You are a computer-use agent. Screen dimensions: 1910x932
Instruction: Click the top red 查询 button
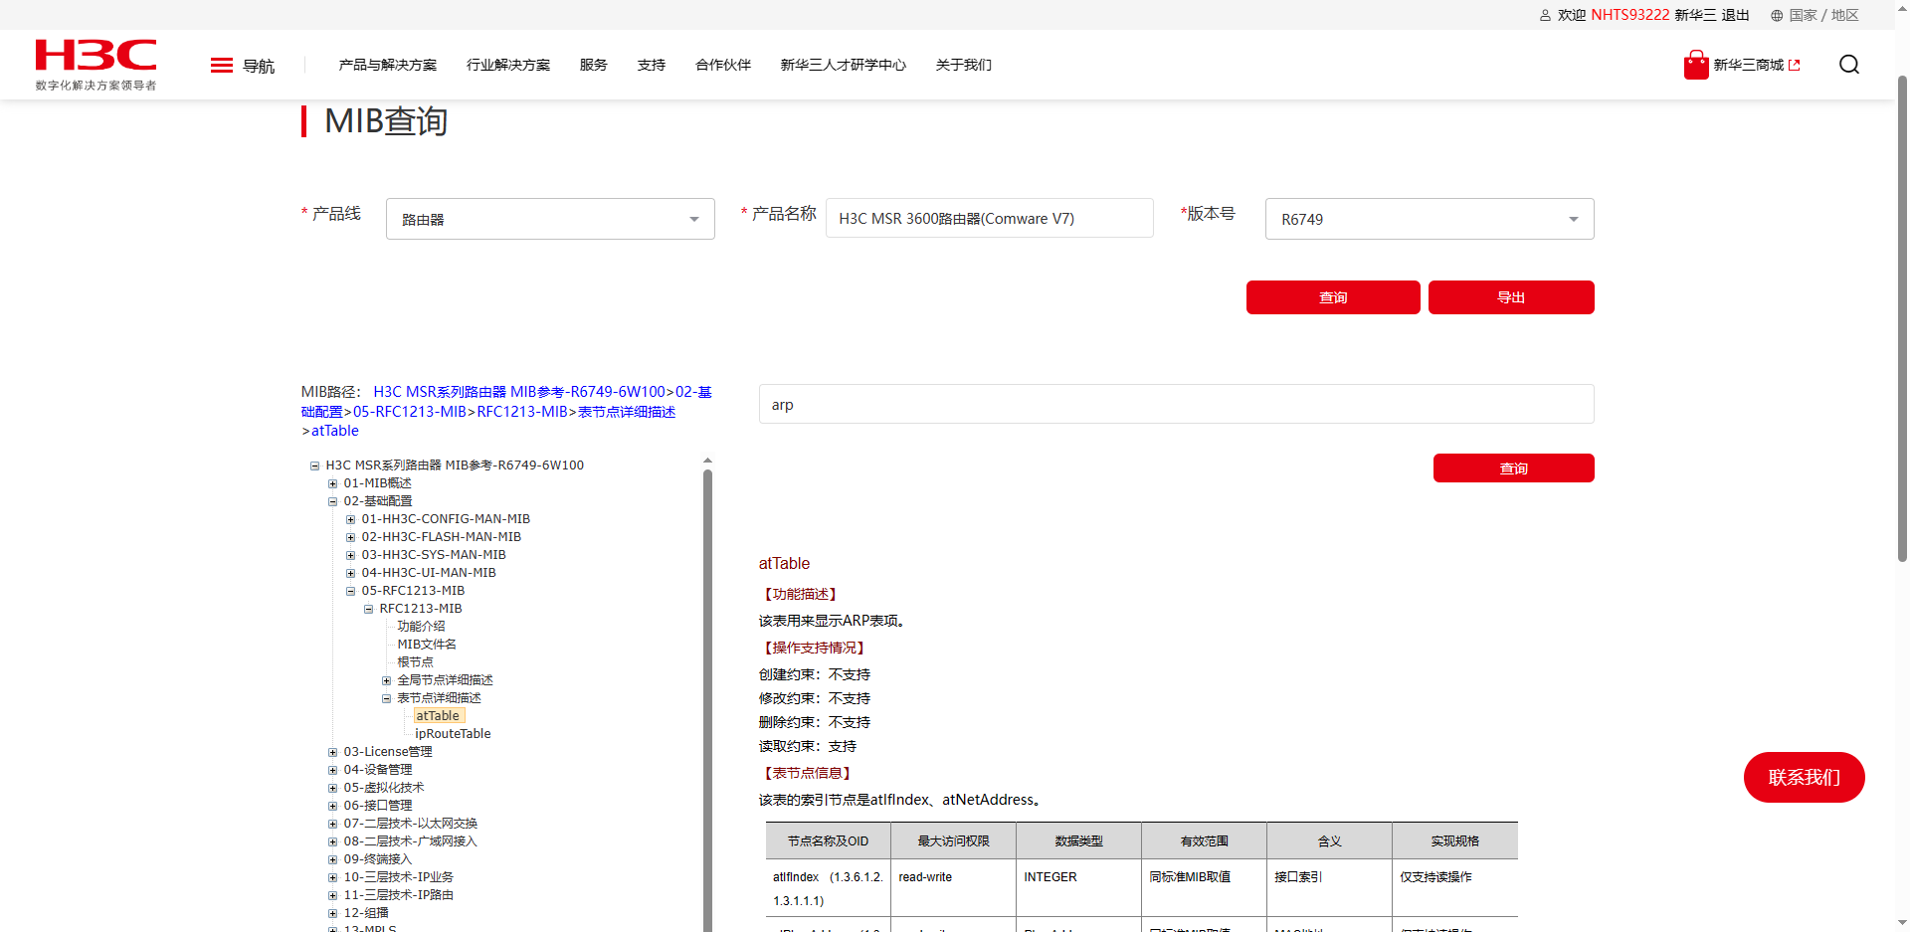pyautogui.click(x=1333, y=297)
